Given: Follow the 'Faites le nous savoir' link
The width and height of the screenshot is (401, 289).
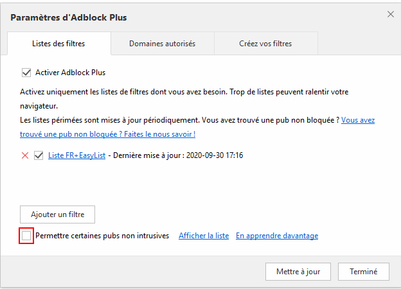Looking at the screenshot, I should [x=159, y=134].
